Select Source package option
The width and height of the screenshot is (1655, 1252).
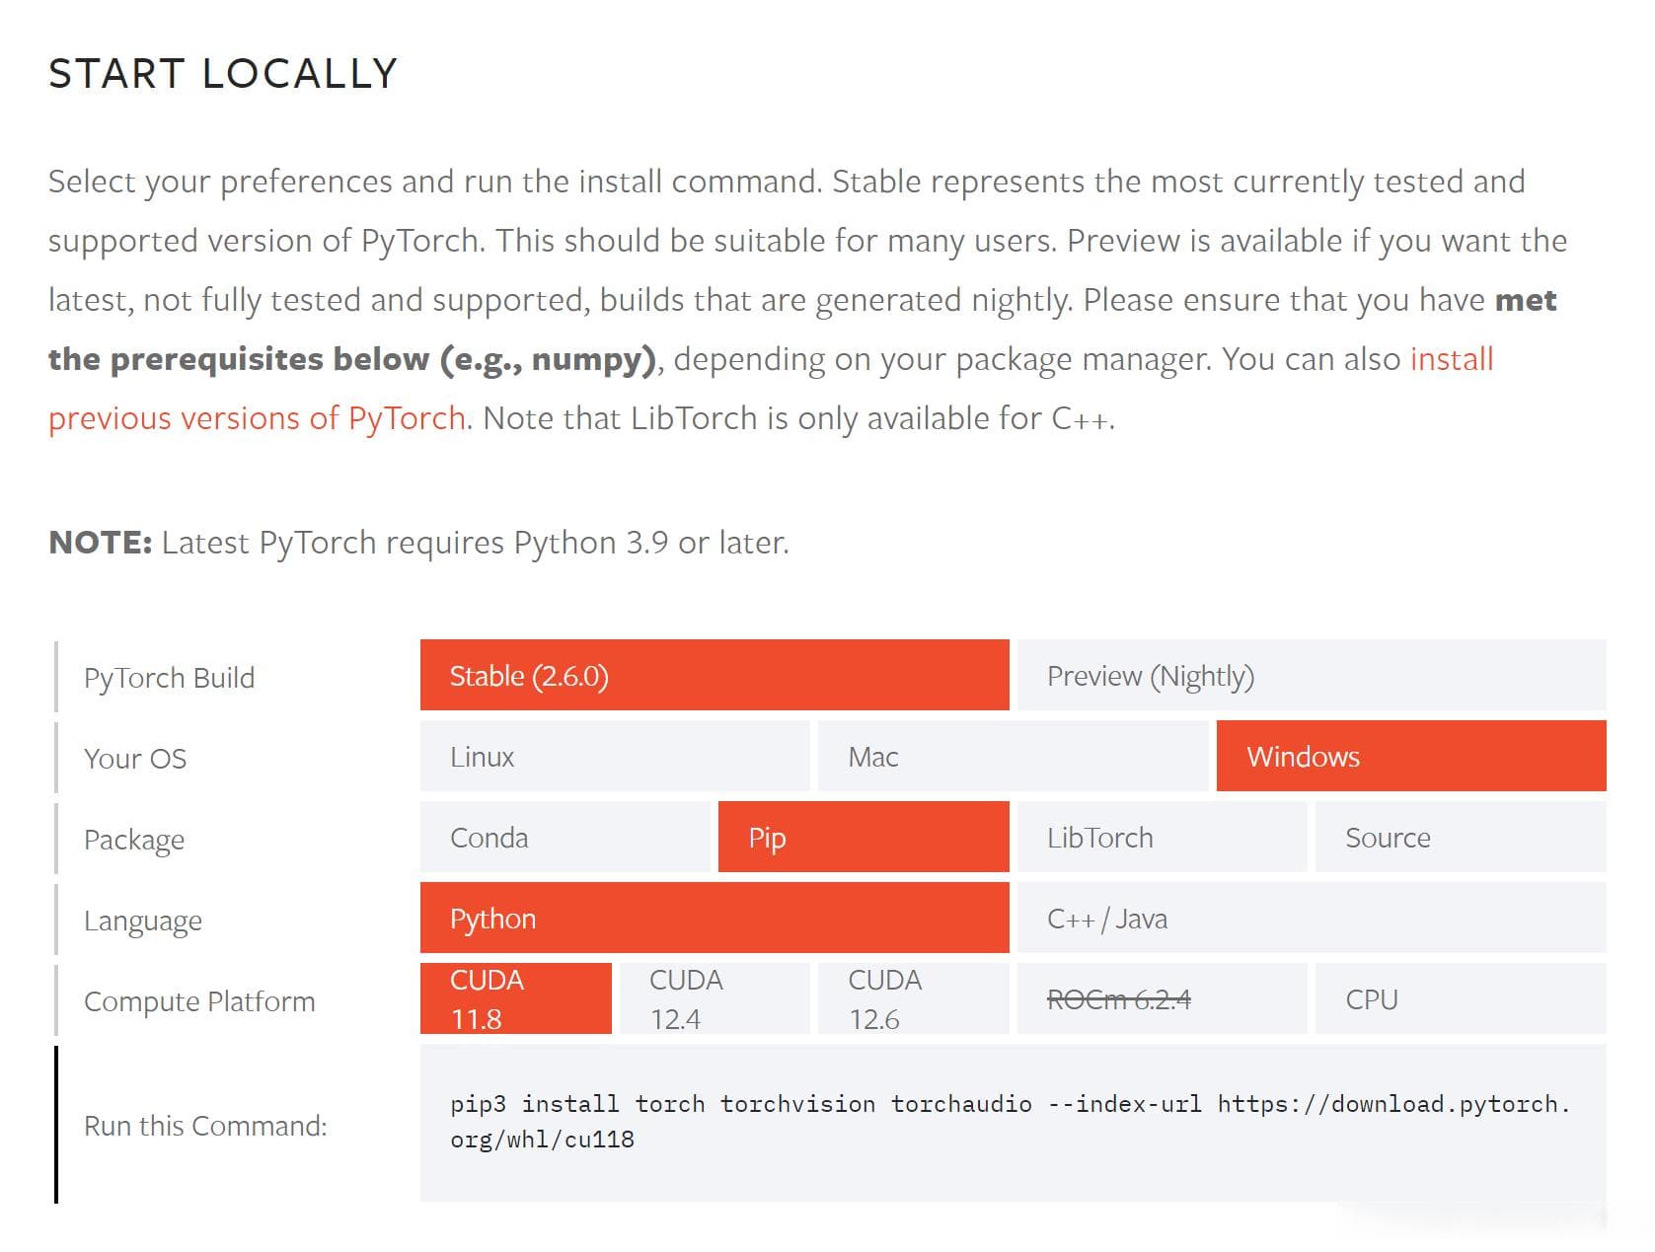click(x=1461, y=838)
